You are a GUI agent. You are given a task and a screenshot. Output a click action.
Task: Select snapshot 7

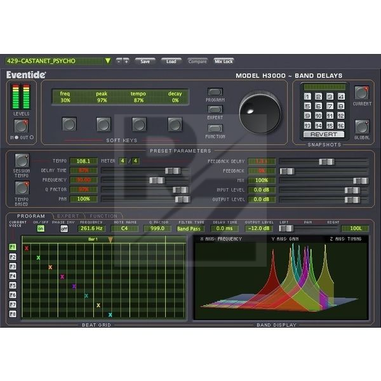pyautogui.click(x=330, y=106)
